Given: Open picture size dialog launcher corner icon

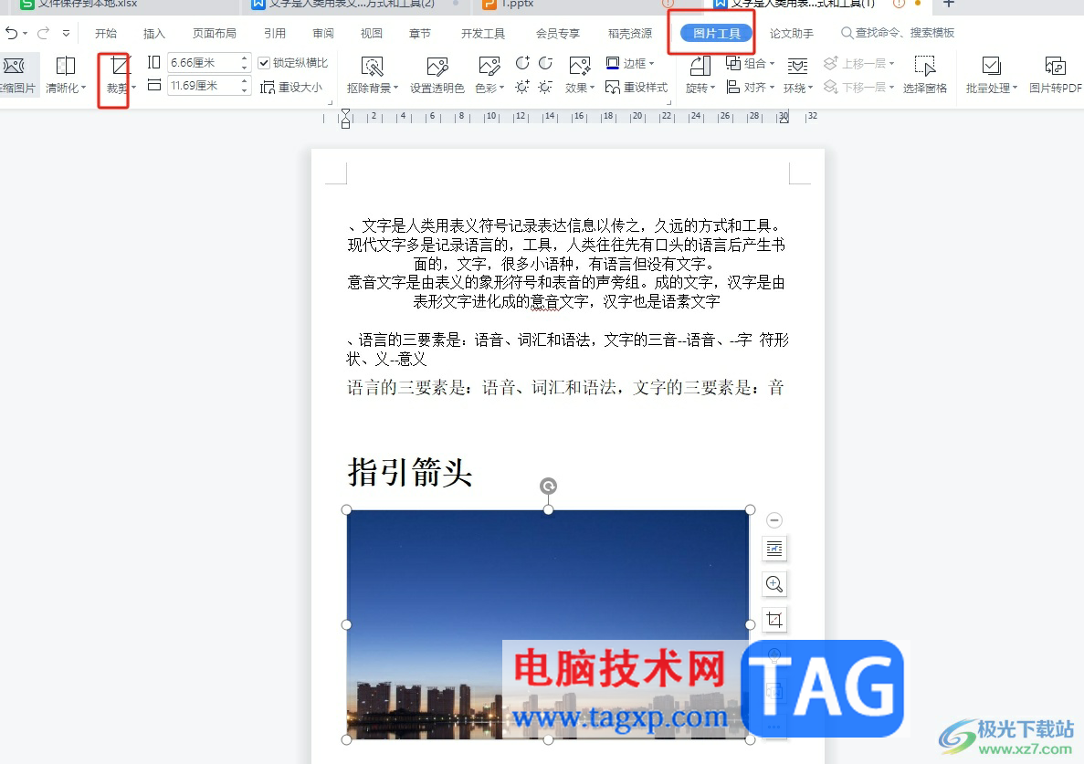Looking at the screenshot, I should [330, 102].
